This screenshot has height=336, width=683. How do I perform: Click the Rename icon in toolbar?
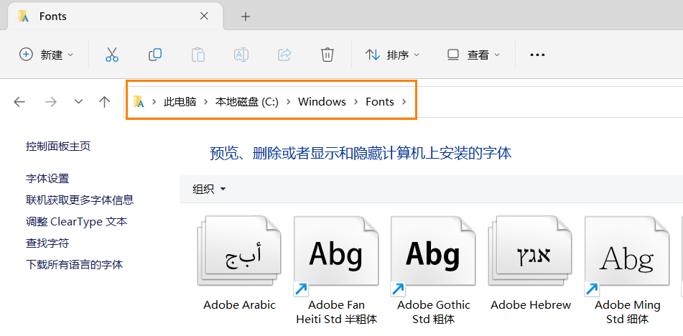(241, 55)
